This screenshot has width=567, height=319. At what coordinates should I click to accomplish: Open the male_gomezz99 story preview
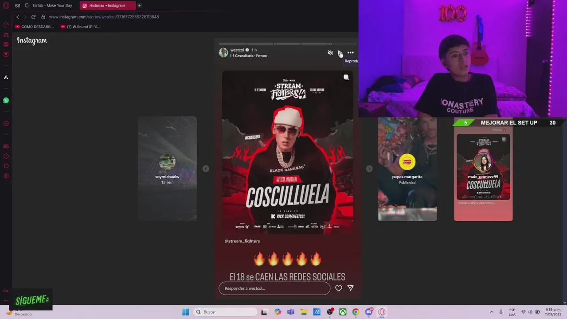[483, 173]
